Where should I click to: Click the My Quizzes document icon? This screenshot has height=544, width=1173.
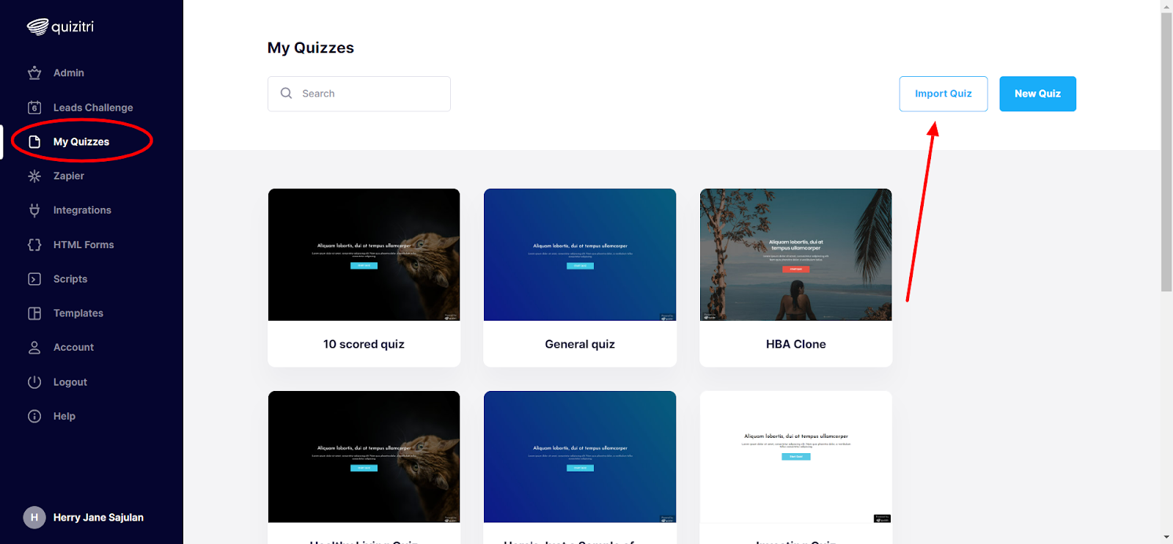pos(34,142)
